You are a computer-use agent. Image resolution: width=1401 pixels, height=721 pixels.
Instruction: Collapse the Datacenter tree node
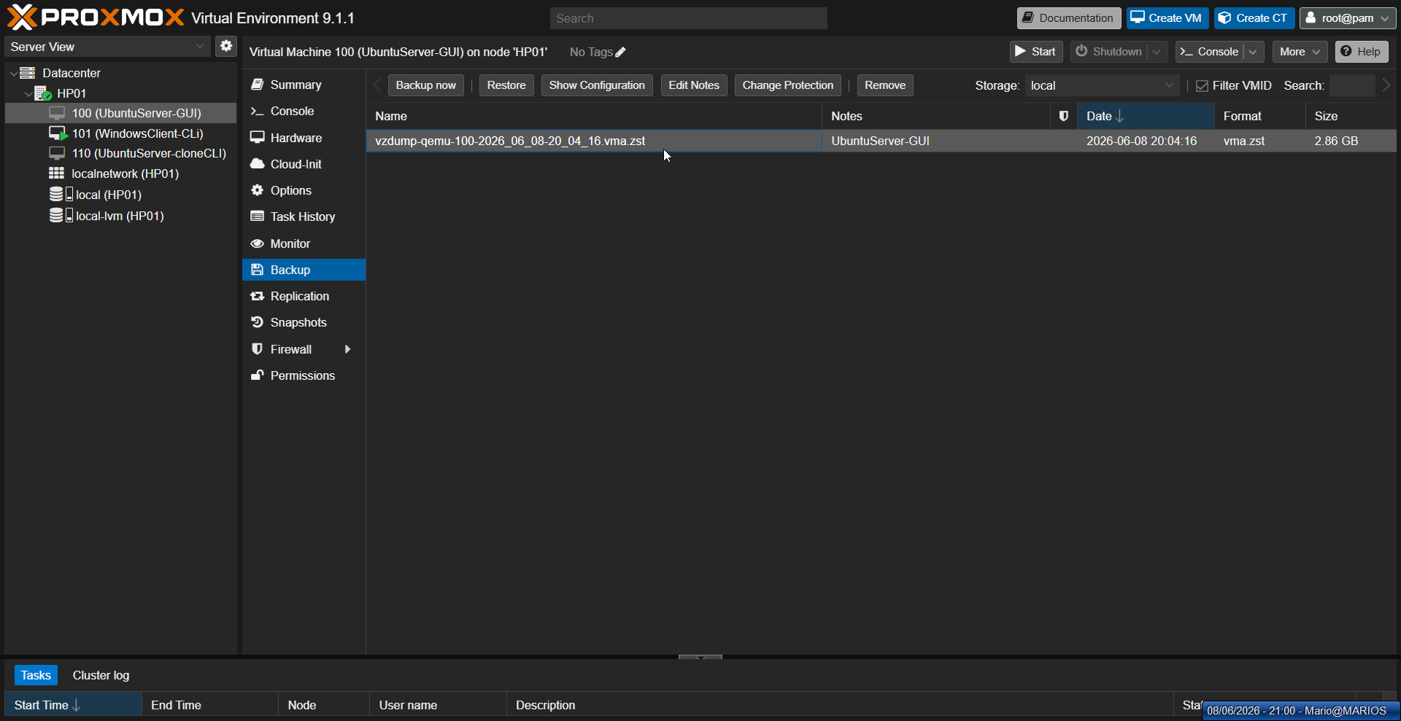13,73
